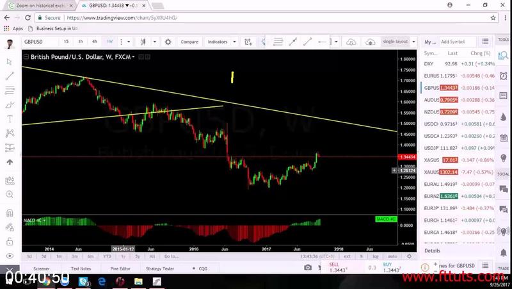Image resolution: width=512 pixels, height=289 pixels.
Task: Select DXY row in watchlist
Action: click(458, 63)
